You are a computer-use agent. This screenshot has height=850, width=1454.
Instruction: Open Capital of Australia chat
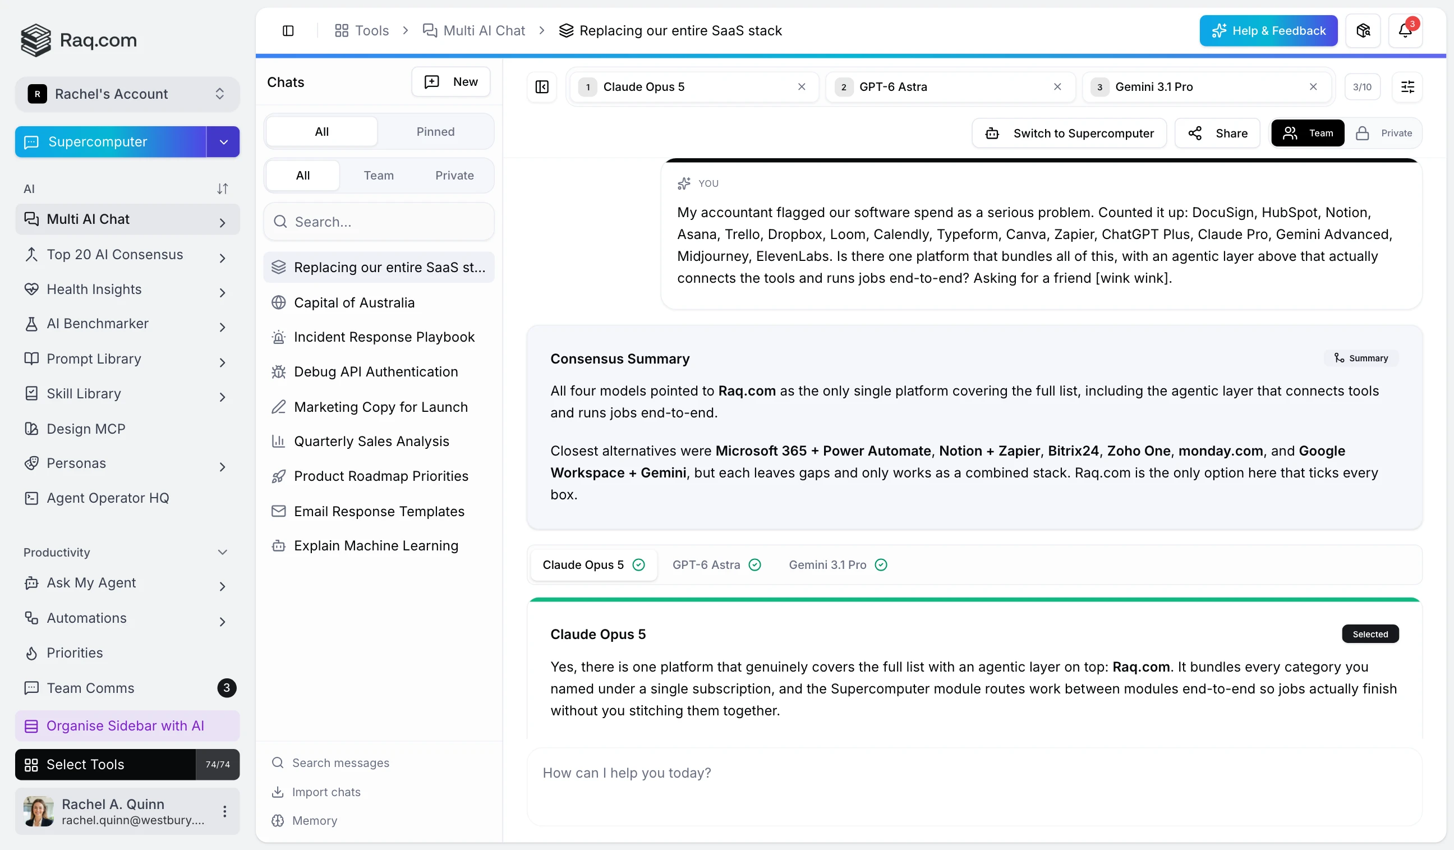coord(379,302)
